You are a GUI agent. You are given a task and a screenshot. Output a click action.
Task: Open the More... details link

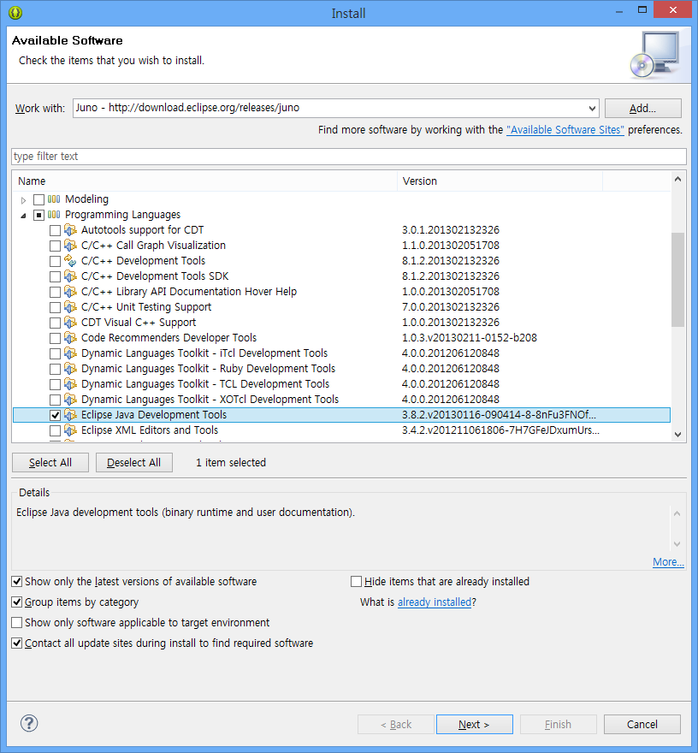point(668,562)
